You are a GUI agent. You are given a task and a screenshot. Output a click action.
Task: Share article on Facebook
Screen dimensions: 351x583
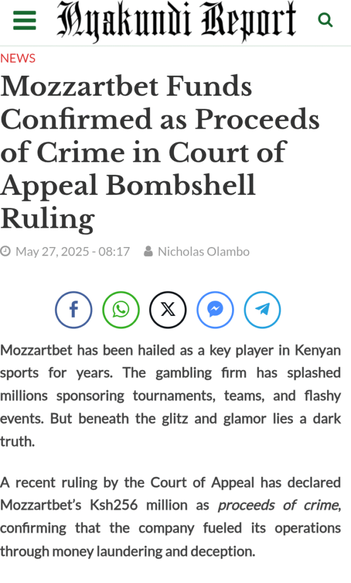click(73, 310)
